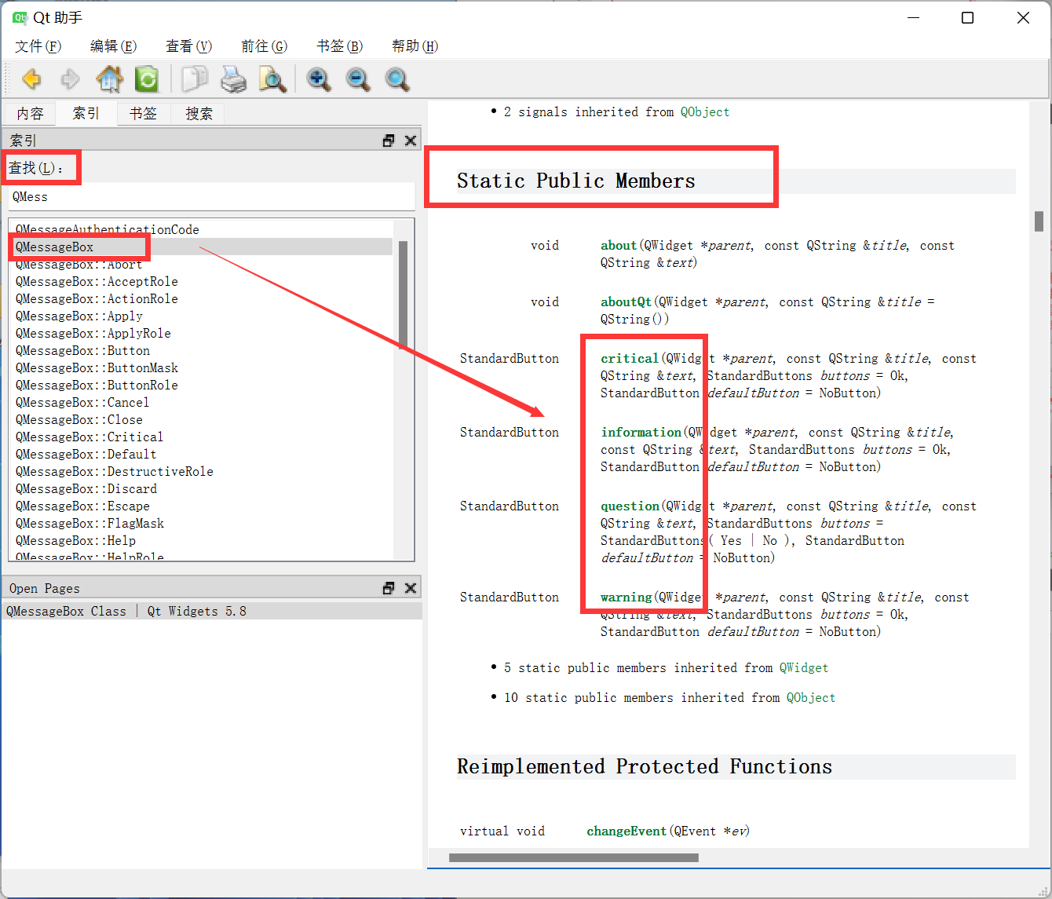Screen dimensions: 1052x899
Task: Close the Open Pages panel
Action: [410, 588]
